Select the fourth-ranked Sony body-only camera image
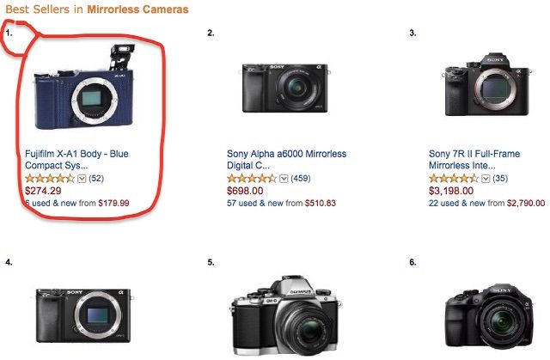This screenshot has height=360, width=550. (x=83, y=315)
